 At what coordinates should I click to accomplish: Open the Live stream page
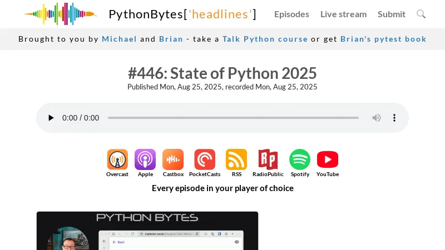point(343,14)
